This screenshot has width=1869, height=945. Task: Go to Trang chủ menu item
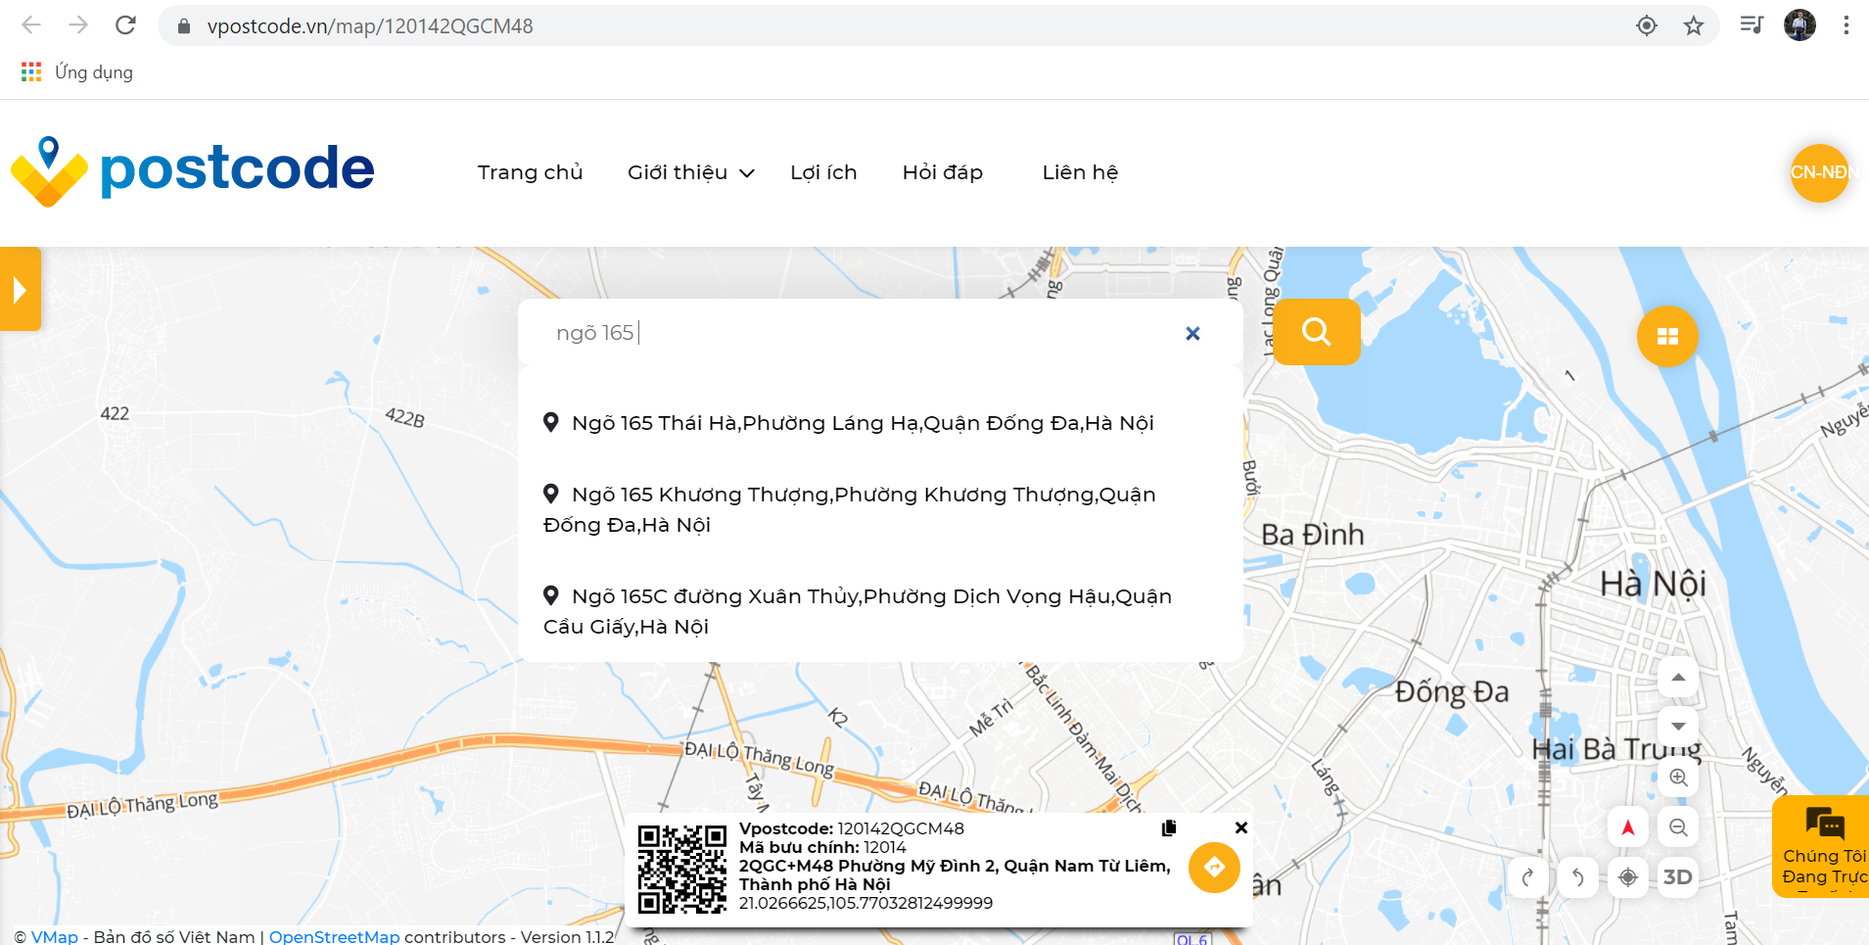530,172
